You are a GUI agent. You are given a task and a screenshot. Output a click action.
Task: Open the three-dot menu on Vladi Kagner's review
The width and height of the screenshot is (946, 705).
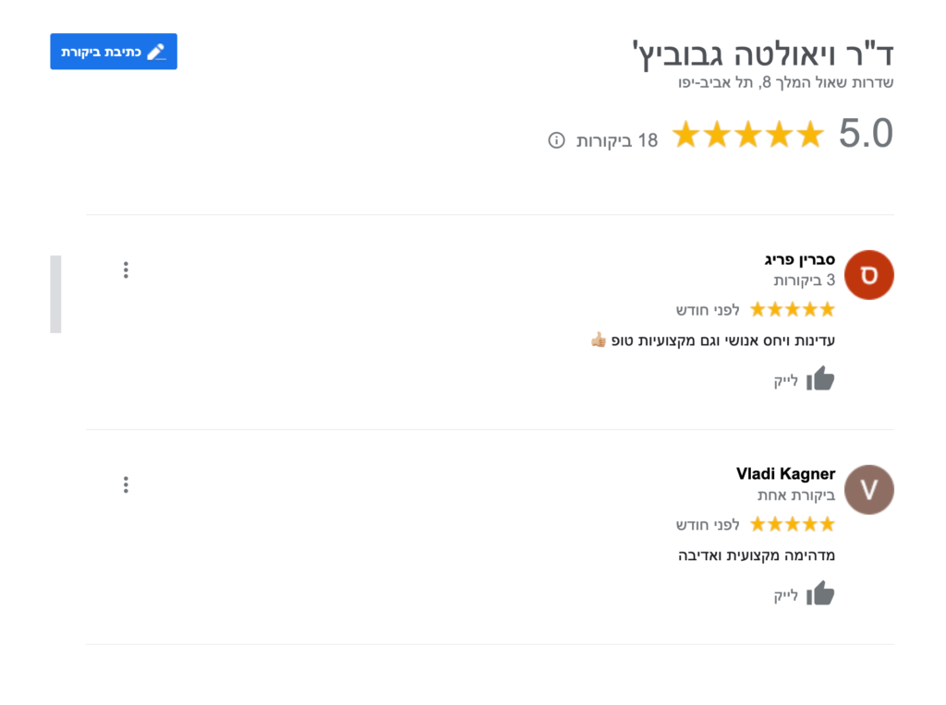pyautogui.click(x=126, y=484)
